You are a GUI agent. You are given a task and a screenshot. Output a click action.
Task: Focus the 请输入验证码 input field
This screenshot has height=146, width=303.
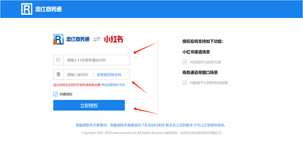pos(78,75)
